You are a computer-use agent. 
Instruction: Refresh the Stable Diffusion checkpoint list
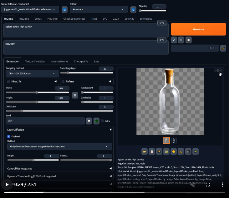pos(64,10)
